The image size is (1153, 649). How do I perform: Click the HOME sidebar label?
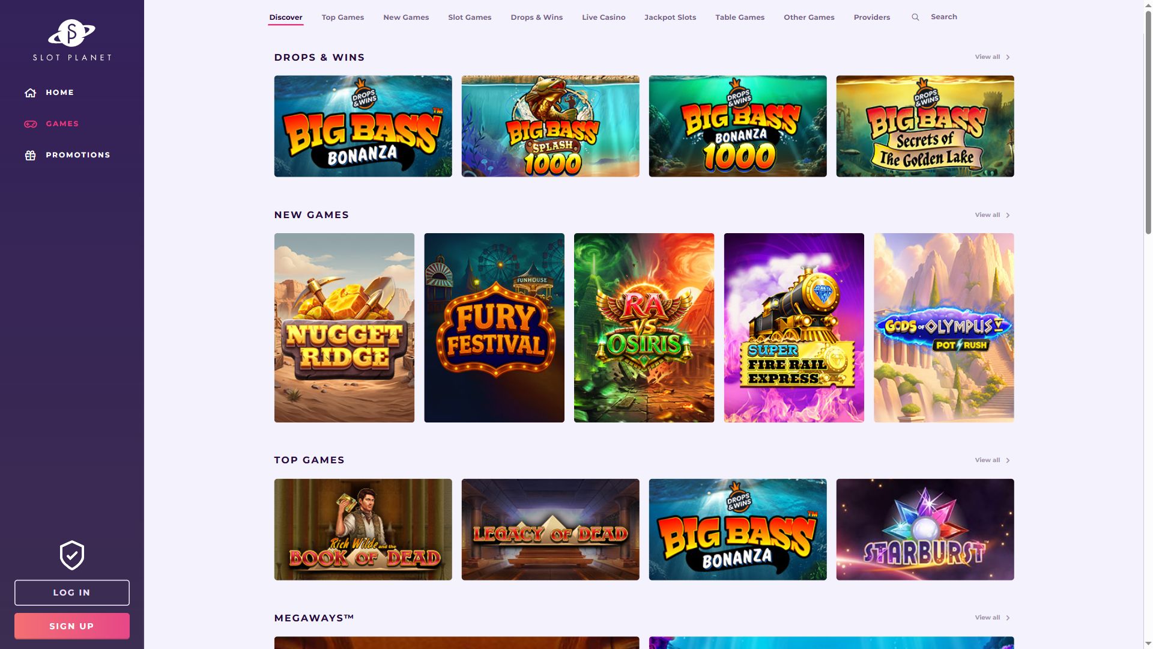coord(60,93)
